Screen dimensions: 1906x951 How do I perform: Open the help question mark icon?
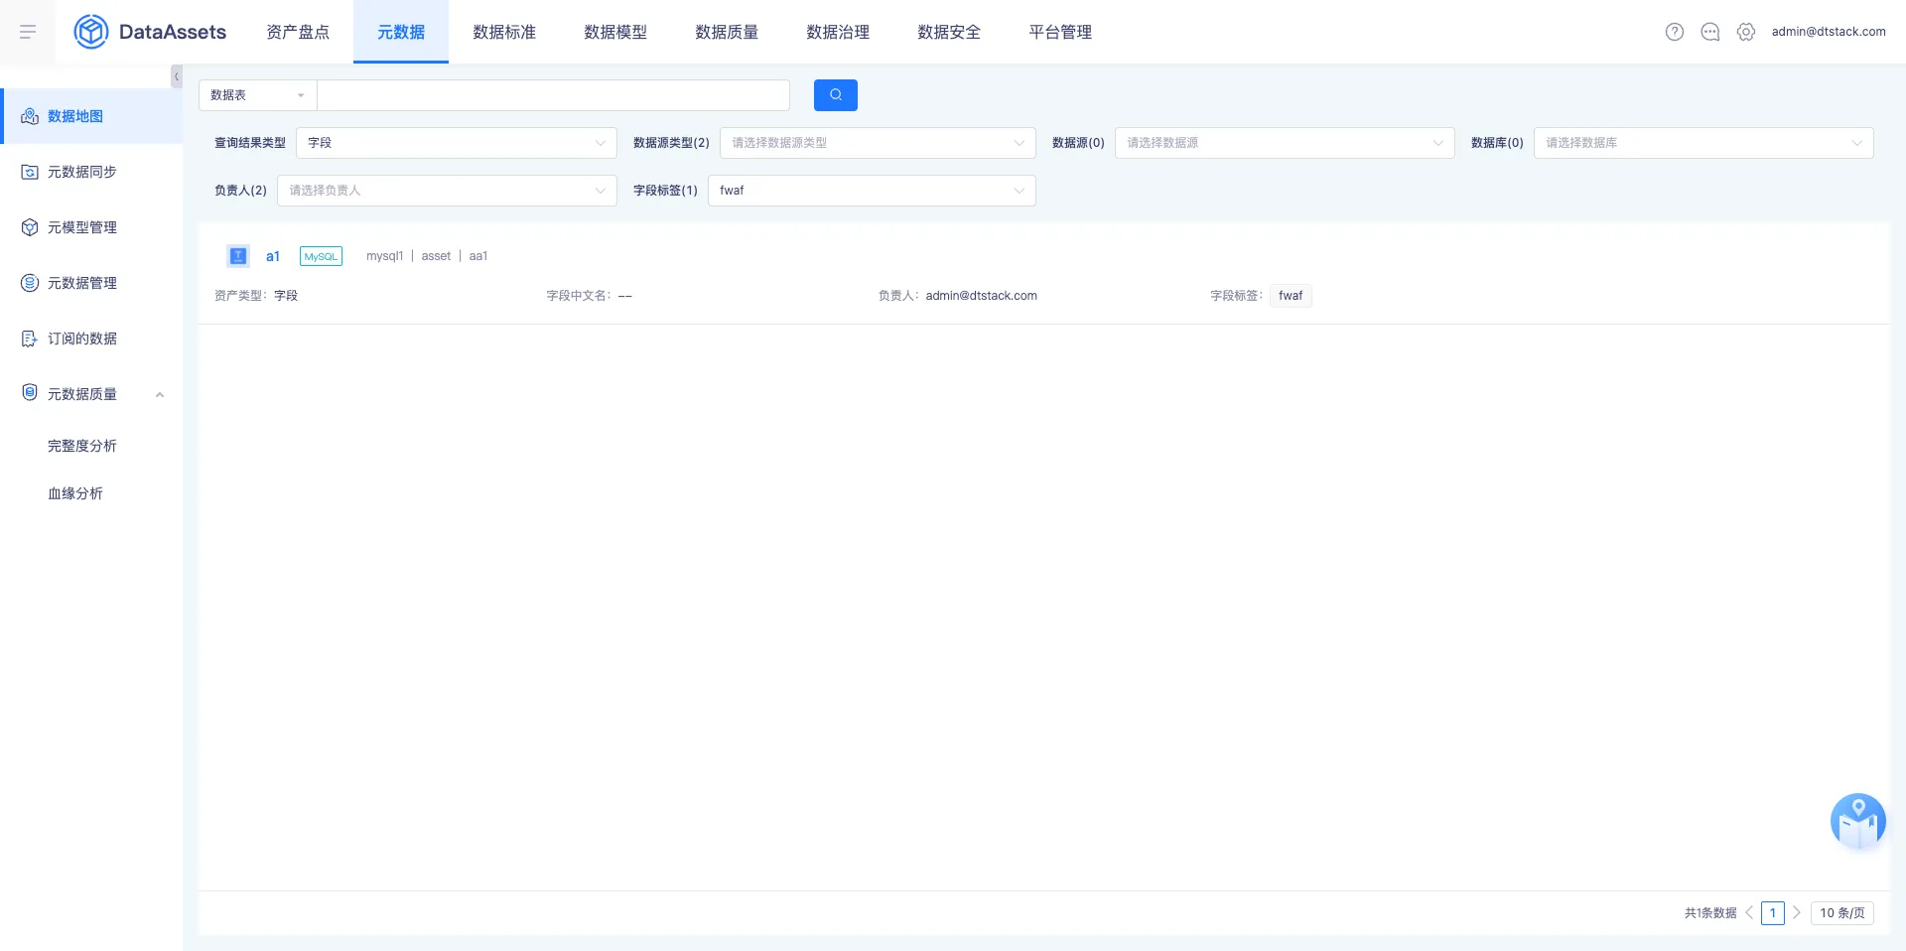point(1675,32)
